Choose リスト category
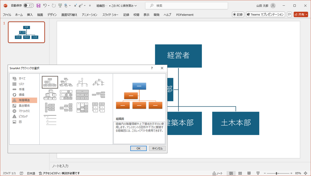 point(24,84)
